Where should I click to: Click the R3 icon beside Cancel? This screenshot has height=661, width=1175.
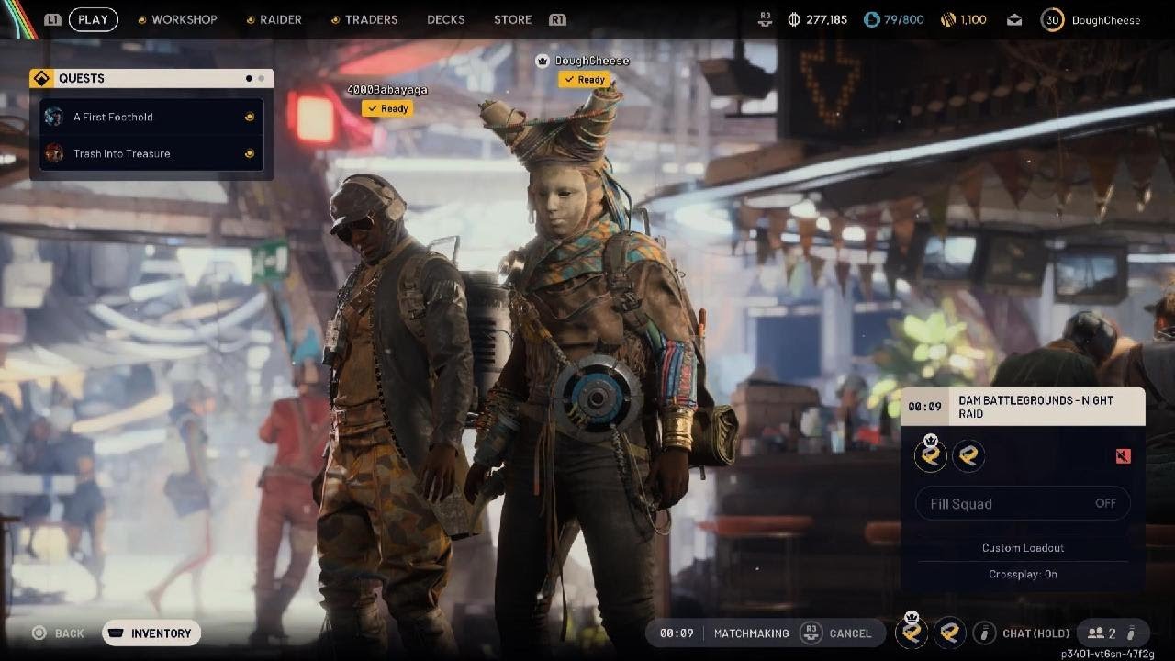point(811,633)
